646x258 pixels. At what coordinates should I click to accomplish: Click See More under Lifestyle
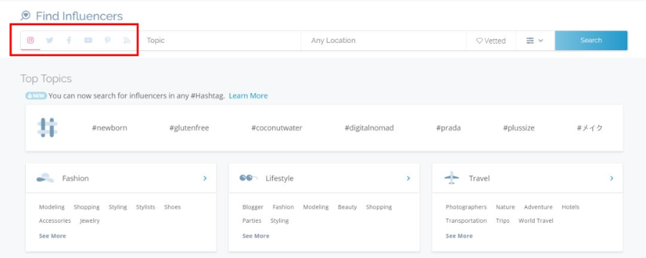coord(256,236)
